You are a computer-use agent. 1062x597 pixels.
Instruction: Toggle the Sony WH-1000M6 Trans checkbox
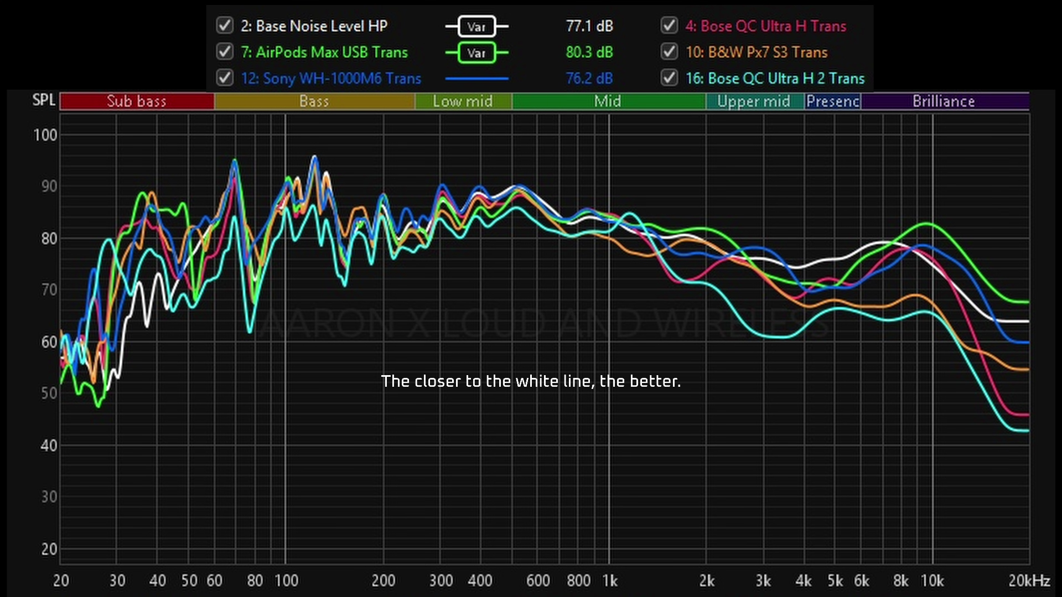pos(225,77)
